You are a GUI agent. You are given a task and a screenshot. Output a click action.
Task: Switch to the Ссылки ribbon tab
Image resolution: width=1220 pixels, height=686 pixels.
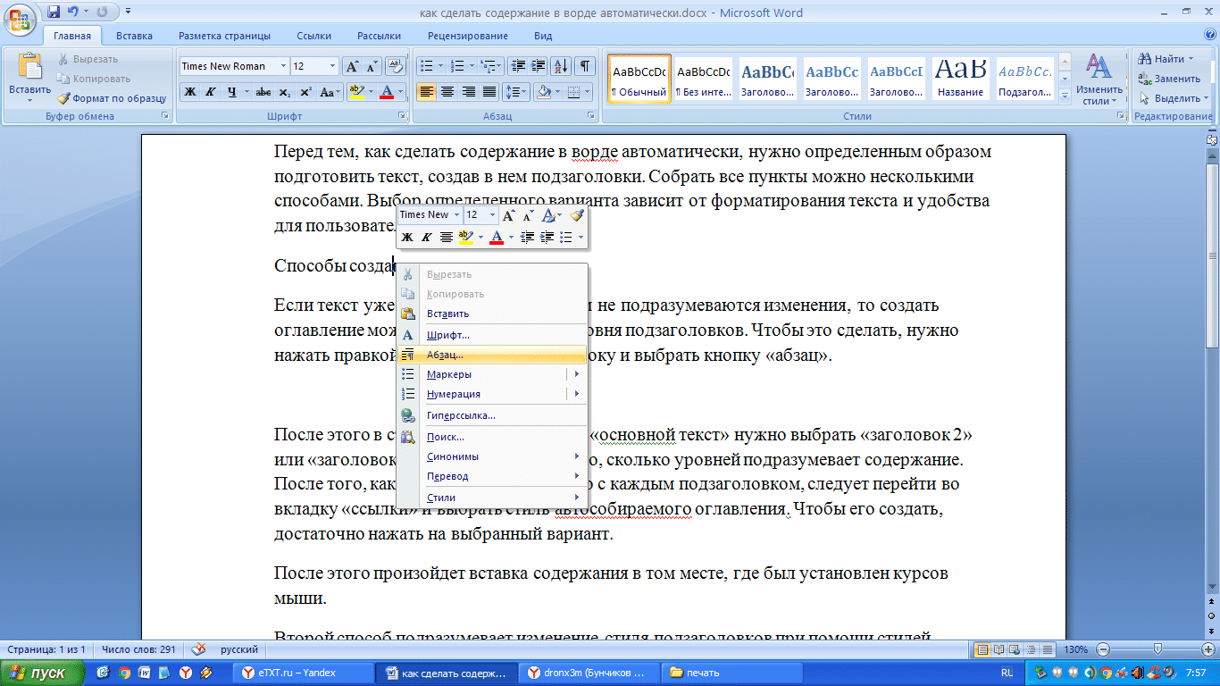point(314,36)
